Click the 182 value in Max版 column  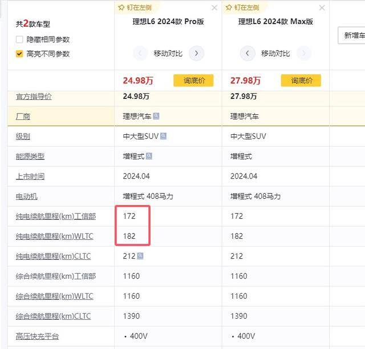237,236
